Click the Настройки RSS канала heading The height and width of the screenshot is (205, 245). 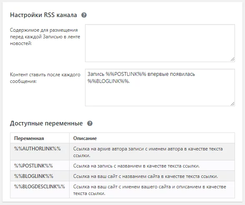(x=43, y=15)
